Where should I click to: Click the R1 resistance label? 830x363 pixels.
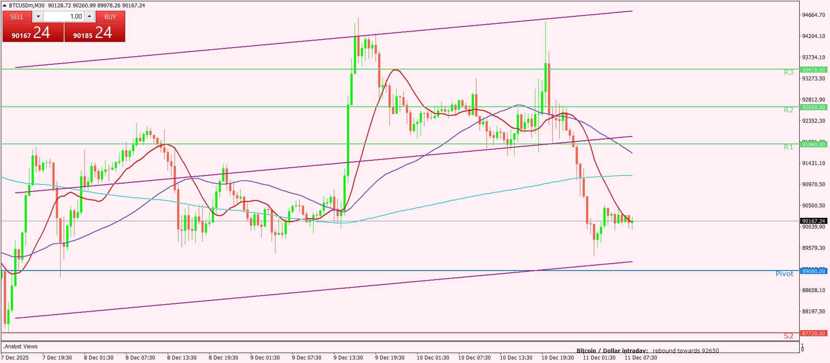click(788, 147)
